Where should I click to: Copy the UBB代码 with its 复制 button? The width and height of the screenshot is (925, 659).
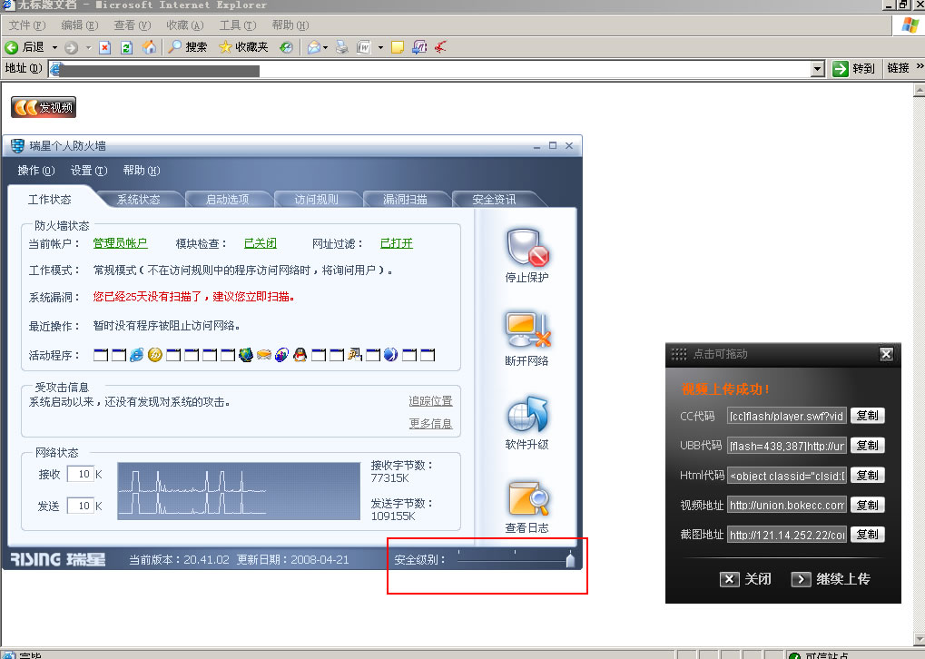867,446
